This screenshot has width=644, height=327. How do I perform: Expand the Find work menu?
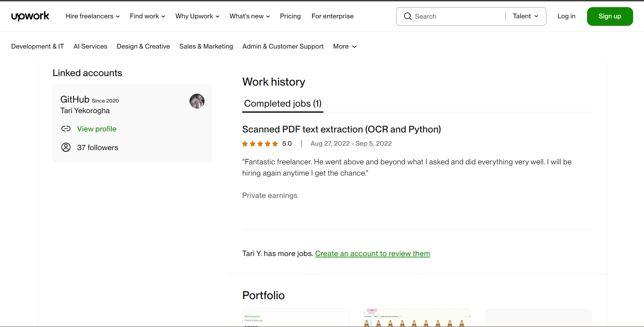tap(147, 16)
